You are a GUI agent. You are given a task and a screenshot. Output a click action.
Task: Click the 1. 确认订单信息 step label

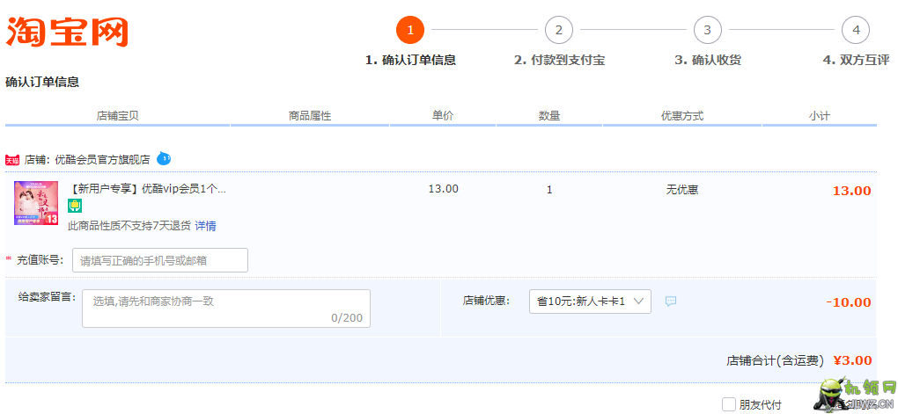410,60
